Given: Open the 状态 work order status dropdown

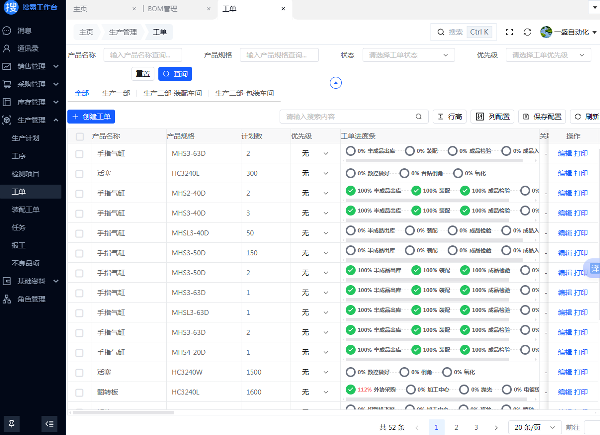Looking at the screenshot, I should 408,55.
